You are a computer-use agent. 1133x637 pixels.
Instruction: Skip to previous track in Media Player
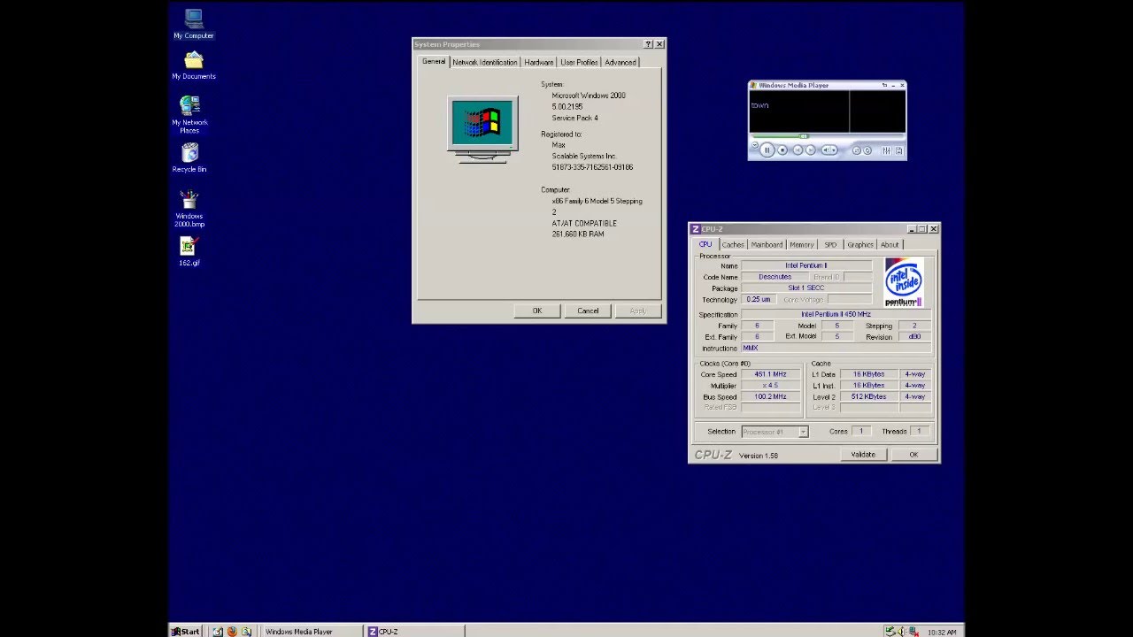tap(798, 150)
